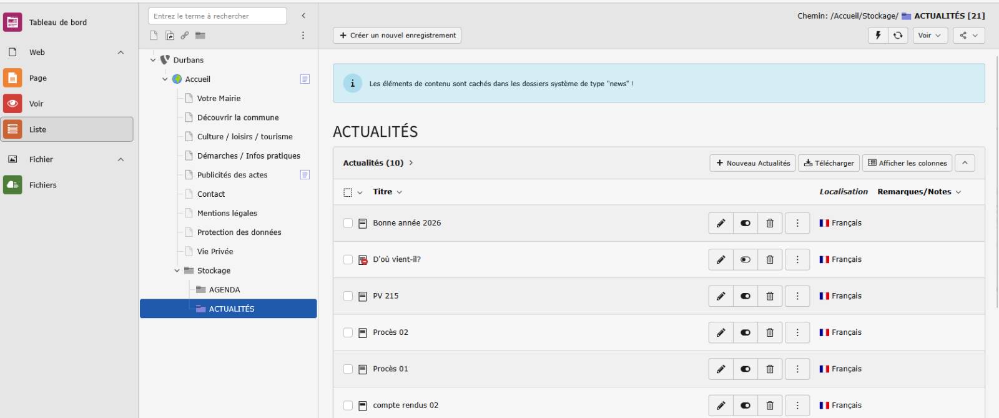Click the new page icon above the tree
This screenshot has height=418, width=999.
[x=154, y=36]
